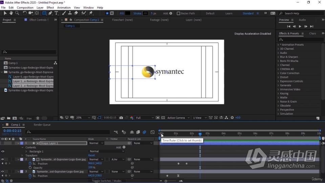This screenshot has width=325, height=183.
Task: Toggle transparency grid in viewer
Action: [x=163, y=118]
